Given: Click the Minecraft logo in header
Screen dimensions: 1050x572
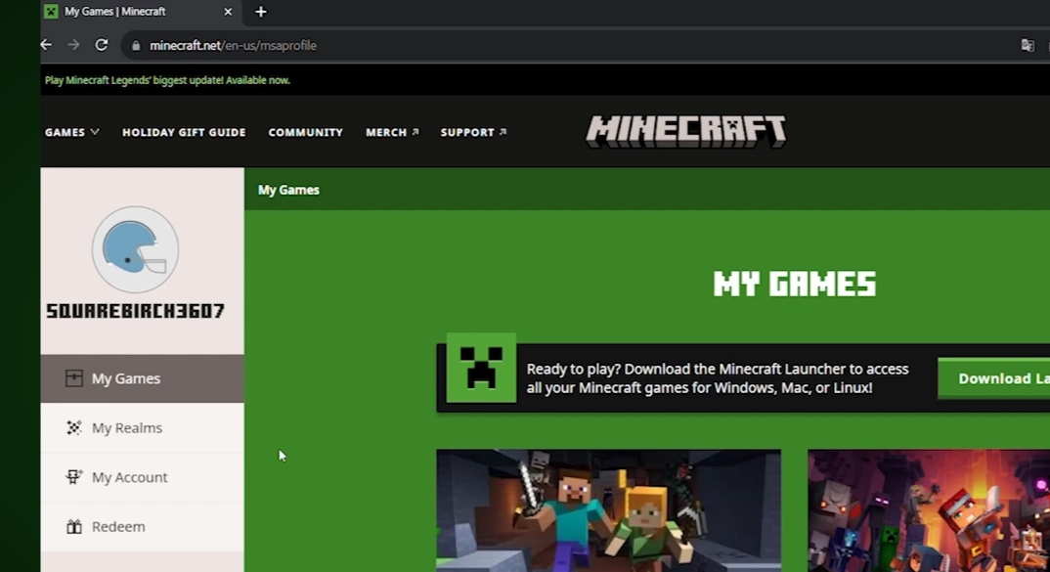Looking at the screenshot, I should (x=685, y=131).
